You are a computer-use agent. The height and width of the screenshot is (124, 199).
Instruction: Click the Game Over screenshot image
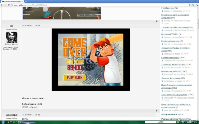(x=90, y=60)
